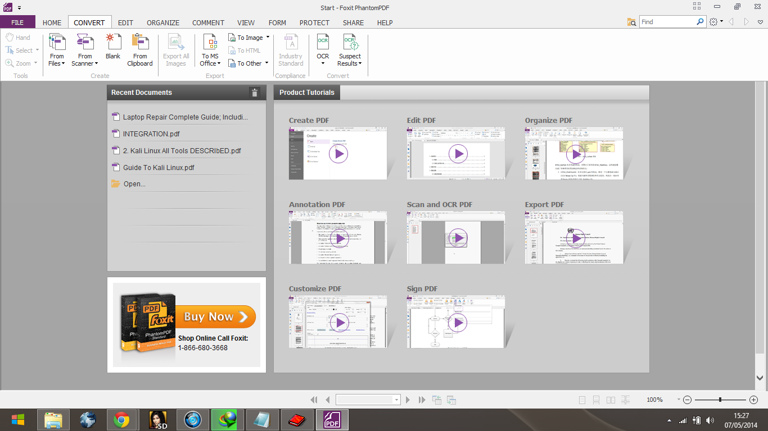The height and width of the screenshot is (431, 768).
Task: Select the Hand tool
Action: pos(18,38)
